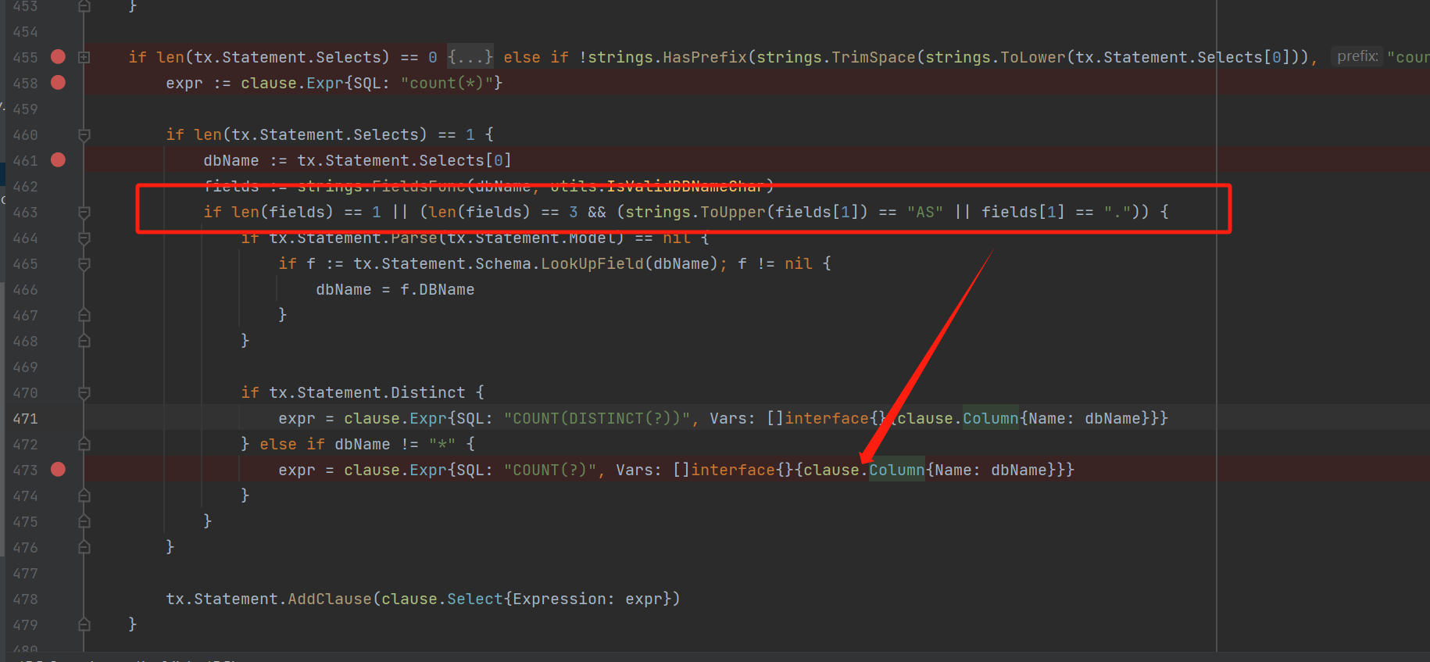
Task: Click the LookUpField method name
Action: click(x=592, y=264)
